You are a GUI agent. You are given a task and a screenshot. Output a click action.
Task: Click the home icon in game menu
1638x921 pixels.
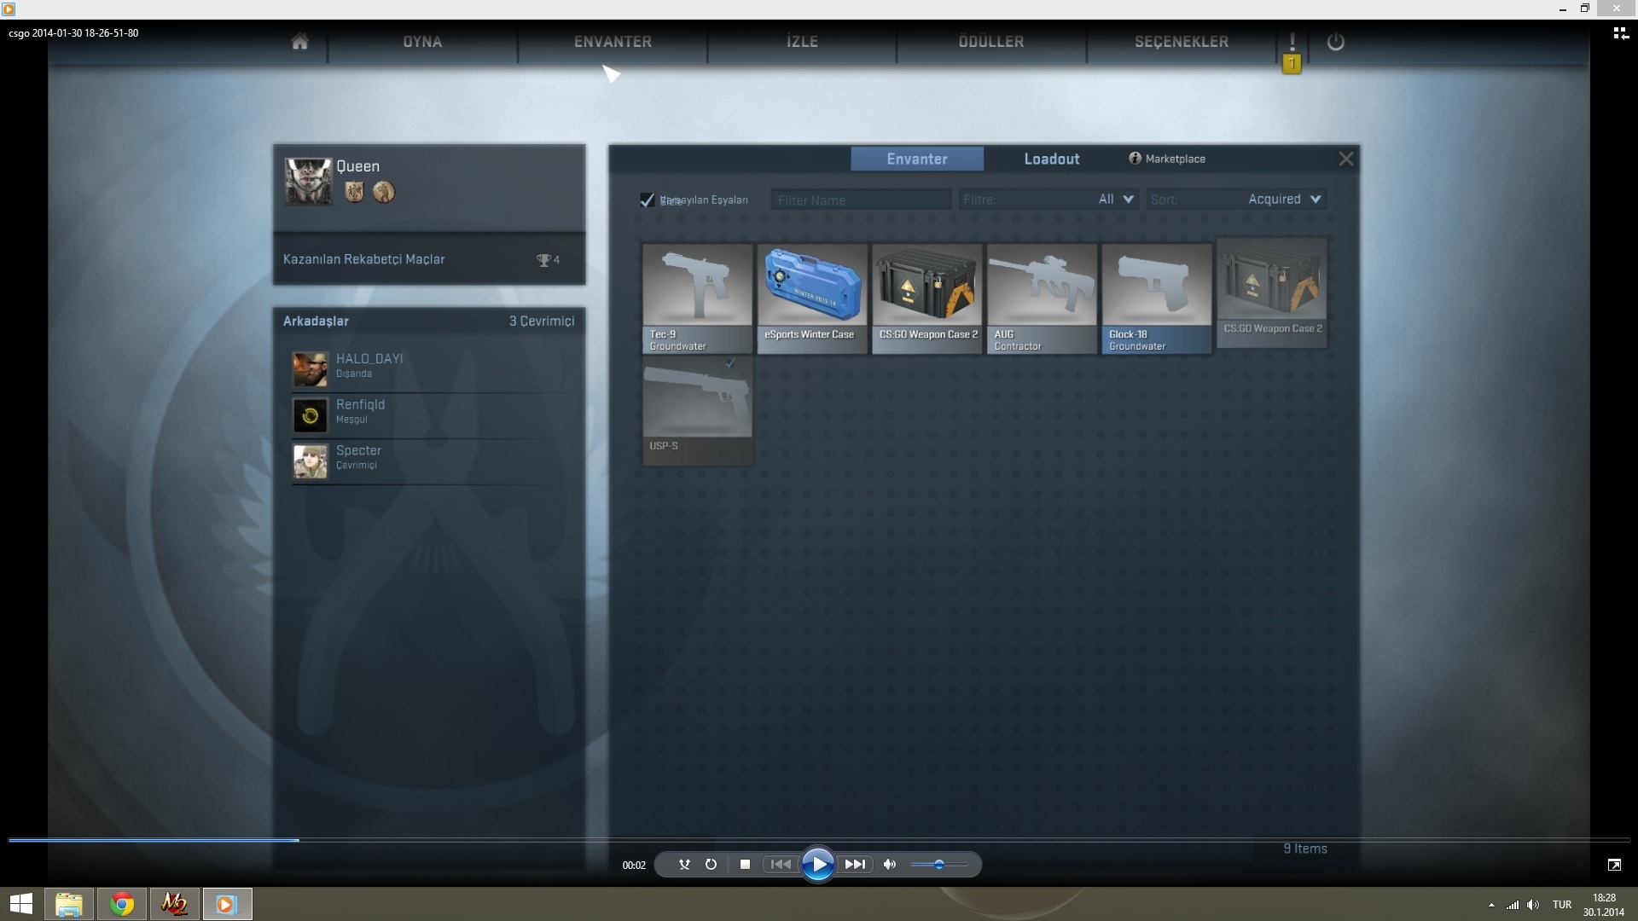click(299, 42)
